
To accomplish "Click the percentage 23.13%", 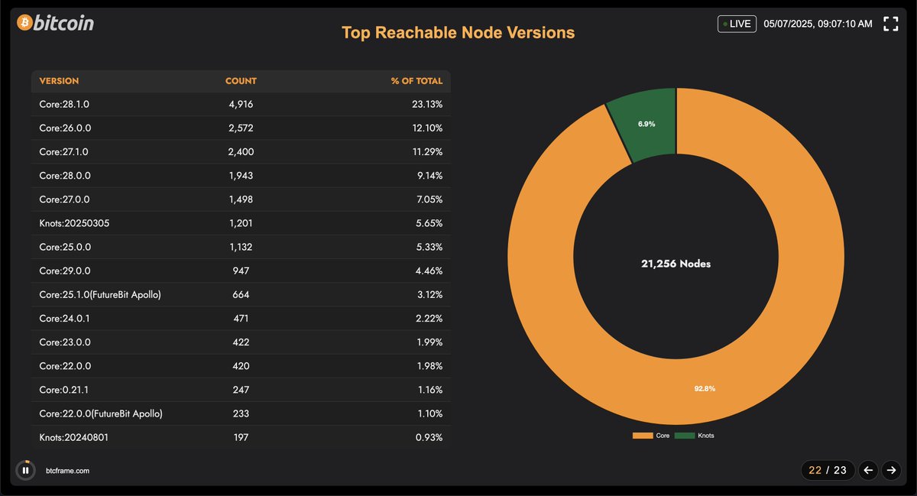I will (x=427, y=105).
